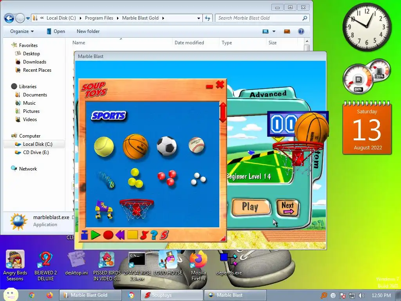
Task: Toggle the red music note sound icon
Action: 144,235
